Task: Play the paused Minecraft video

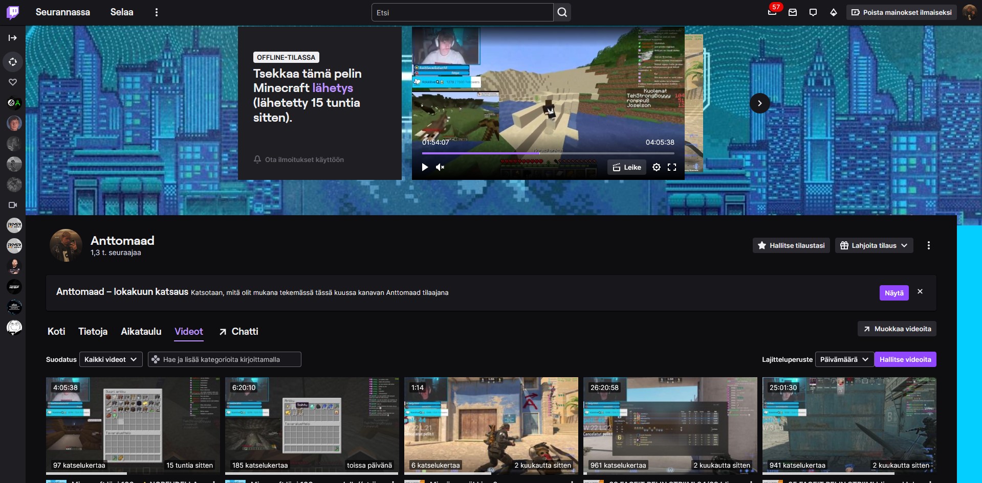Action: 425,167
